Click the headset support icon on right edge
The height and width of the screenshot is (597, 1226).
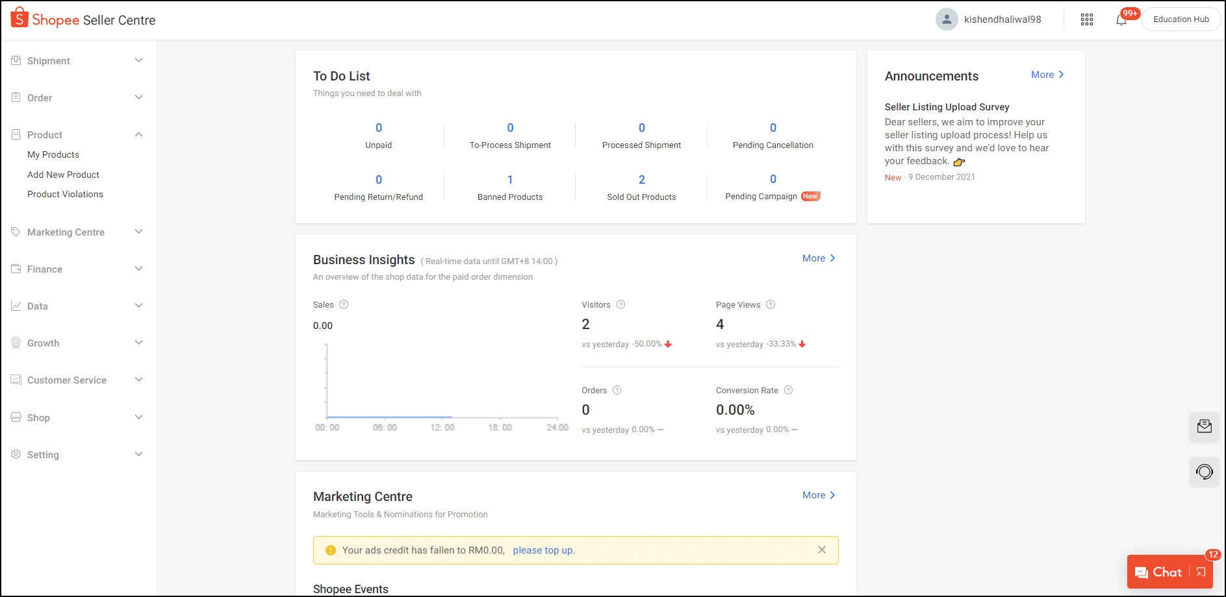(x=1204, y=472)
